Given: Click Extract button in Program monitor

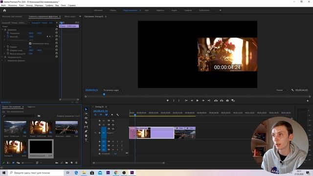Looking at the screenshot, I should [222, 101].
